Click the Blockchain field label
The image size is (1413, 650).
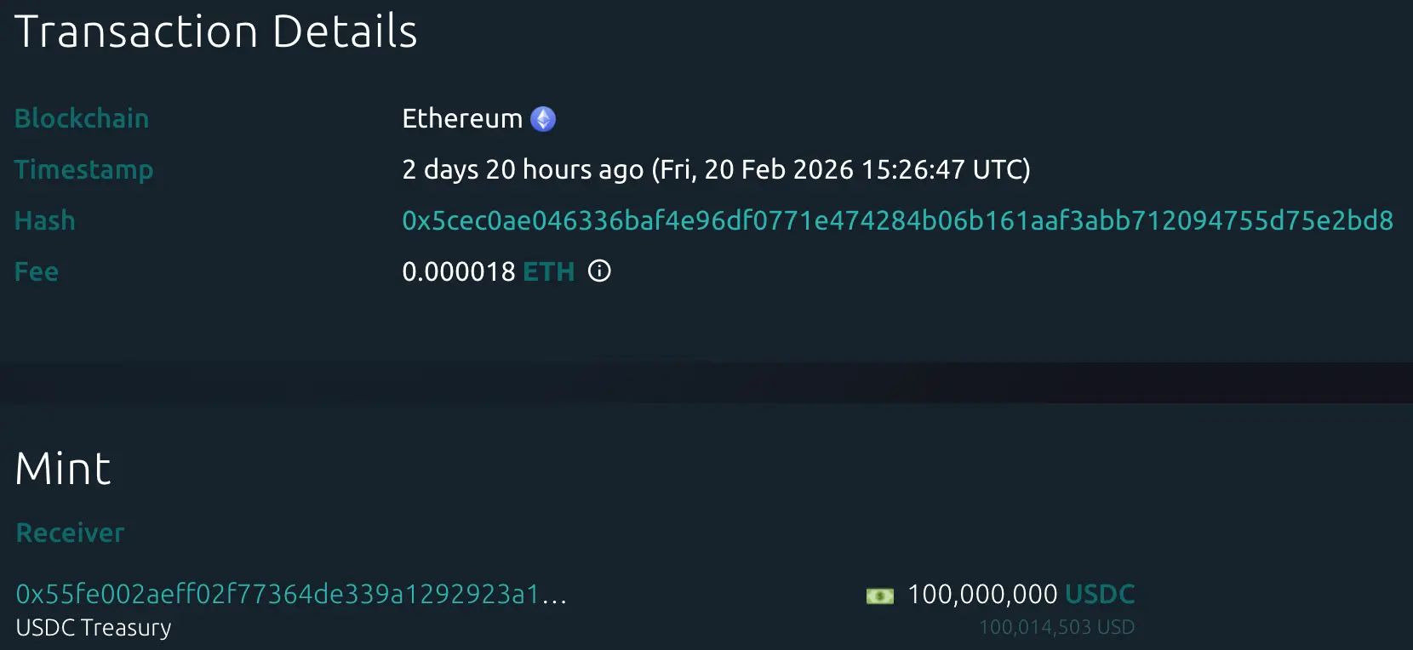click(82, 119)
